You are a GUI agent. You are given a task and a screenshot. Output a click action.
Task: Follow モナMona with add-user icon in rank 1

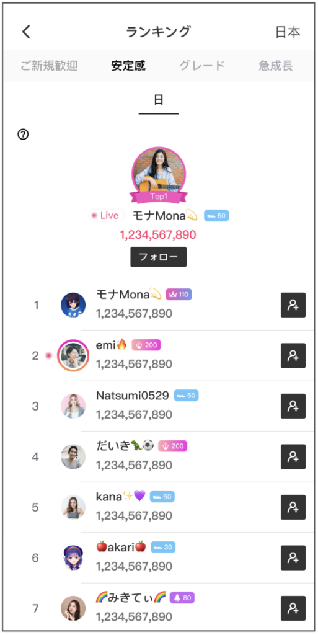[293, 305]
